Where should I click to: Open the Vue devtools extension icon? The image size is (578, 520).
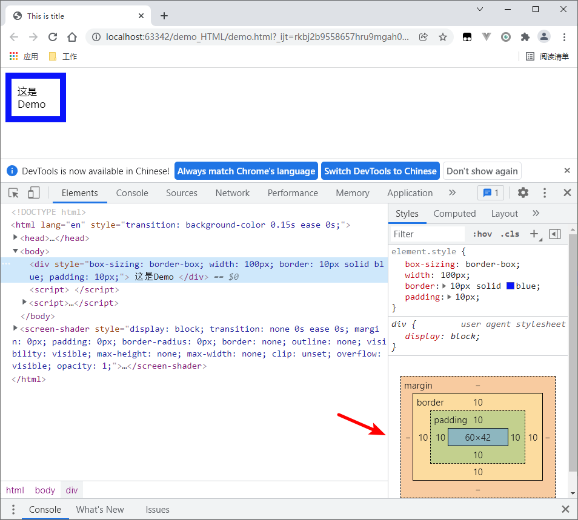(x=487, y=36)
